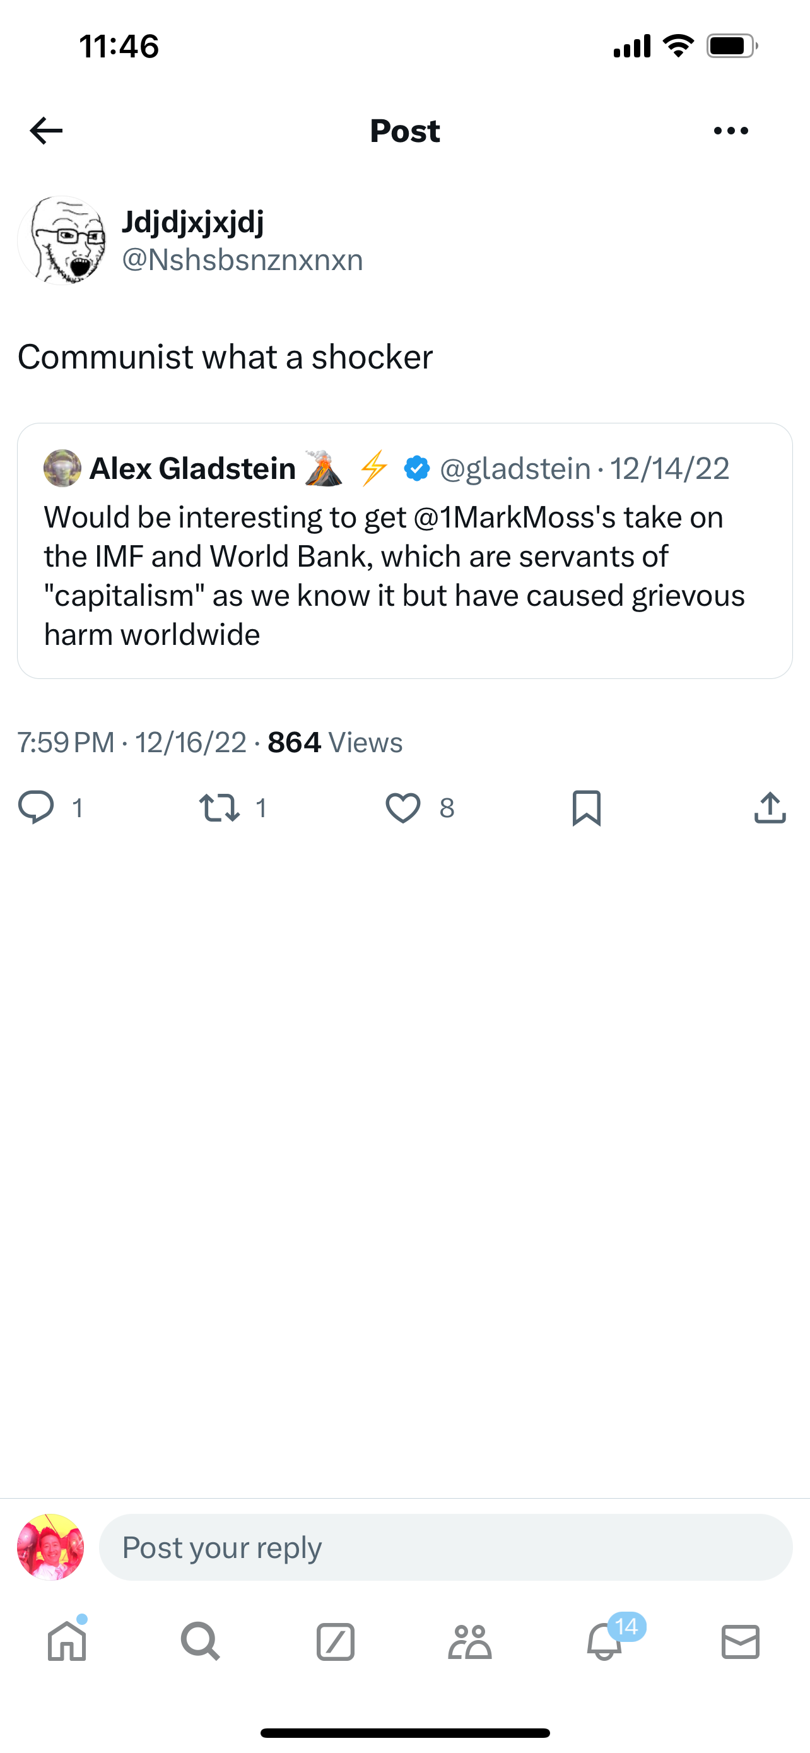Viewport: 810px width, 1753px height.
Task: Open Jdjdjxjxdj's profile picture
Action: click(x=62, y=240)
